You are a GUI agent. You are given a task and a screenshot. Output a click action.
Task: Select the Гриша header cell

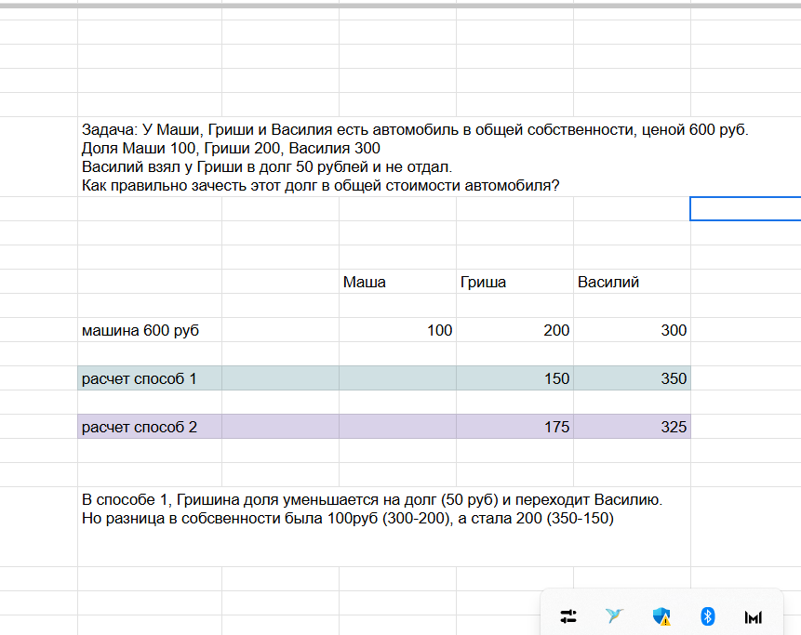click(514, 282)
